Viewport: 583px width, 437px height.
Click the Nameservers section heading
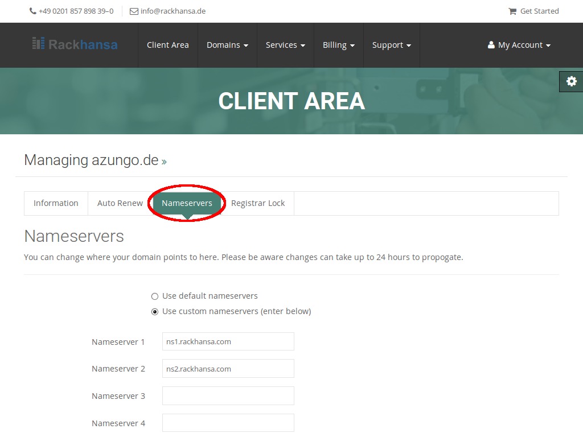coord(74,236)
